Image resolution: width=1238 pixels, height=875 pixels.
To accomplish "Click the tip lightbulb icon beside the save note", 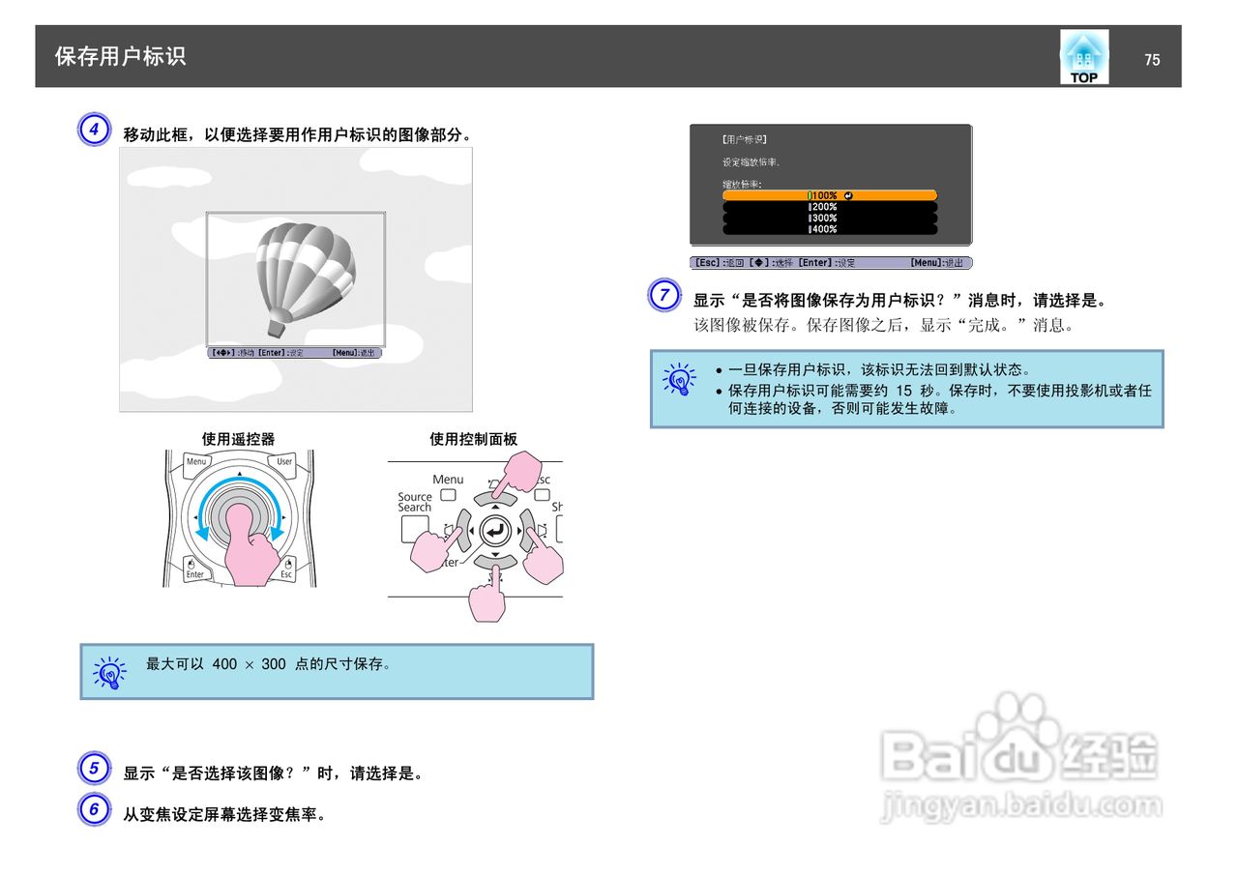I will point(678,382).
